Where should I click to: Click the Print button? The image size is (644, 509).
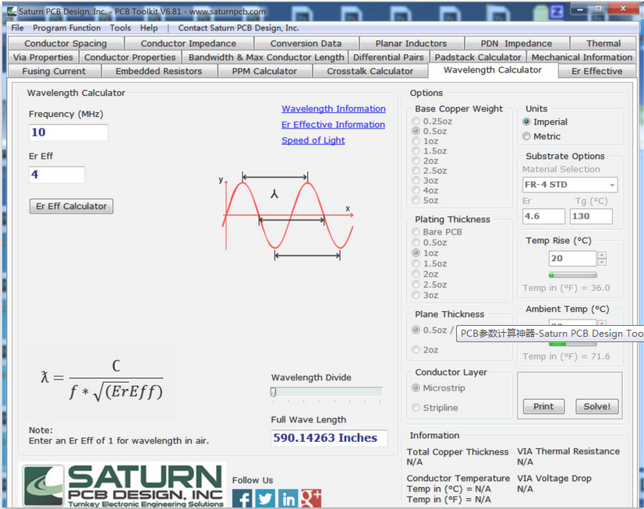click(x=543, y=406)
